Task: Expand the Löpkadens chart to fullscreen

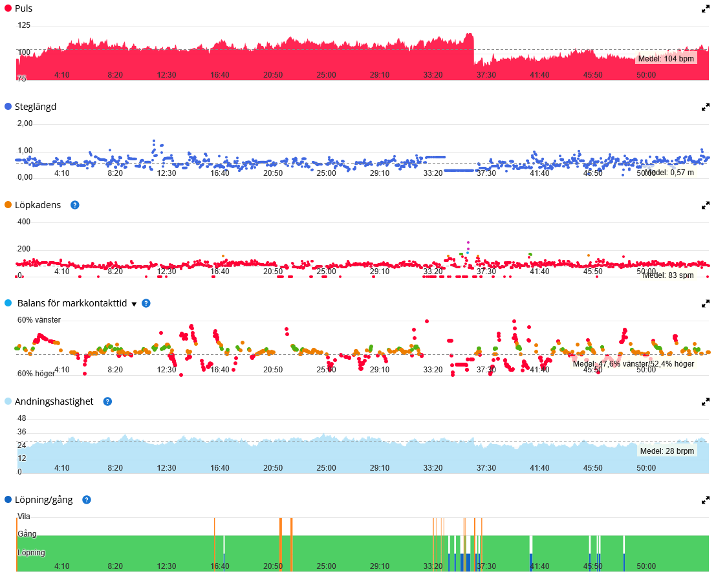Action: pos(706,206)
